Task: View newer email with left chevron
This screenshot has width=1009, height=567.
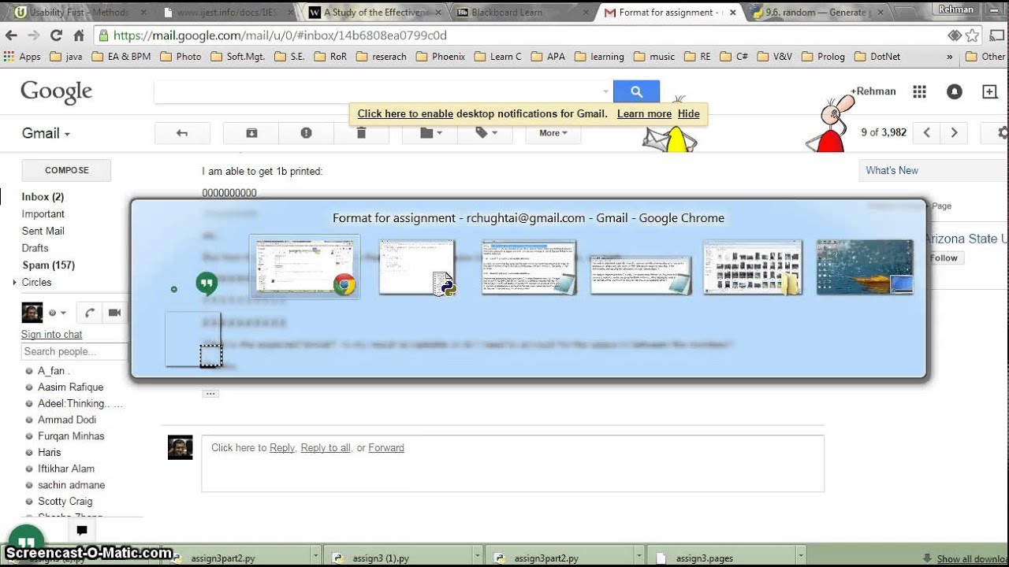Action: point(927,132)
